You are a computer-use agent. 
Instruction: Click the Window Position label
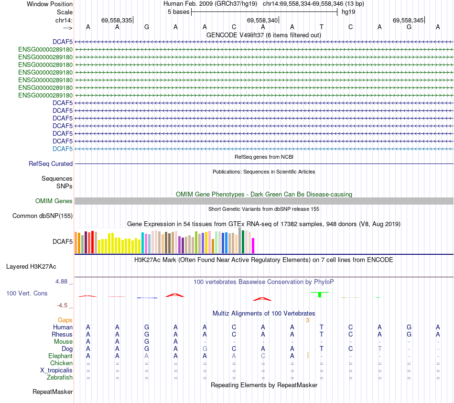(x=50, y=4)
